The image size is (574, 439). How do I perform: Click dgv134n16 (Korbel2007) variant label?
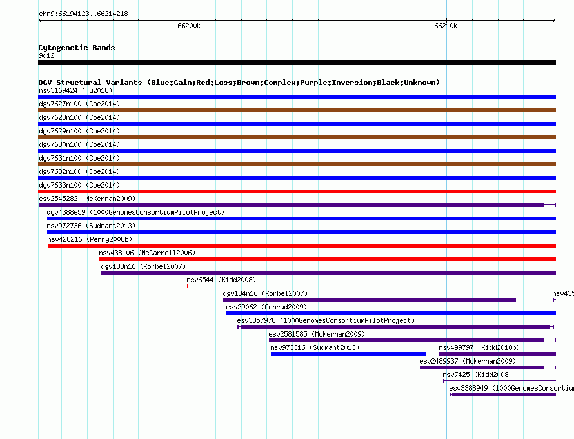pyautogui.click(x=265, y=293)
